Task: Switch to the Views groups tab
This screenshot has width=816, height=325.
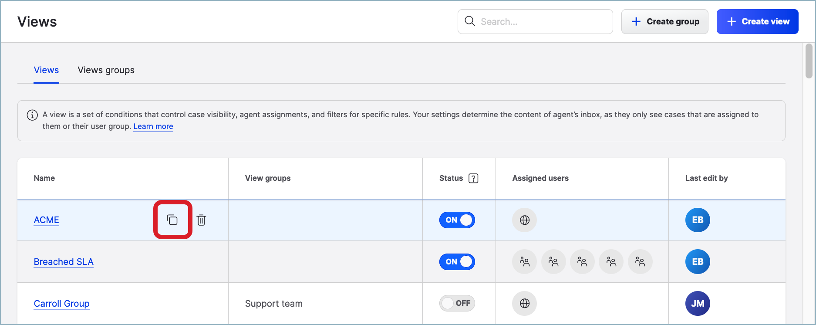Action: [106, 70]
